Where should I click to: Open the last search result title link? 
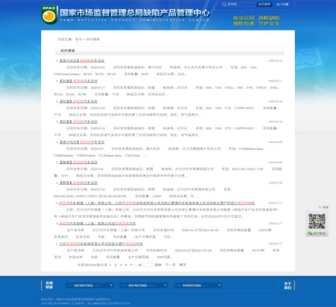pyautogui.click(x=100, y=243)
